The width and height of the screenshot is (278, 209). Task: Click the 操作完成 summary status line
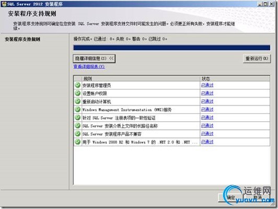click(x=120, y=39)
